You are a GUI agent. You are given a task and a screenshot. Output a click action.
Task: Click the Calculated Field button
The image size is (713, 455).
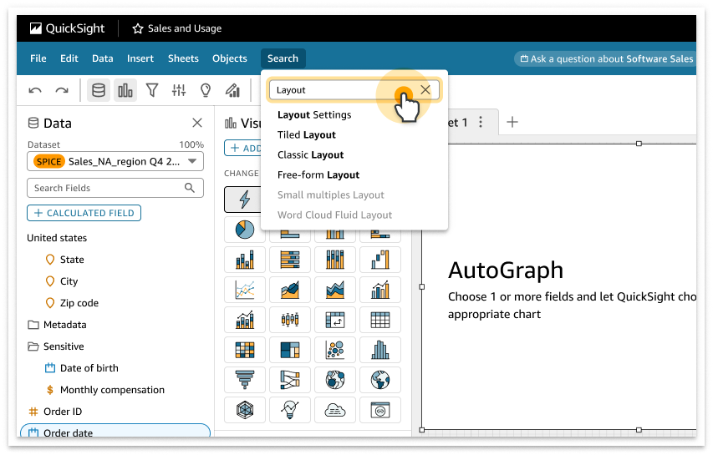(84, 213)
